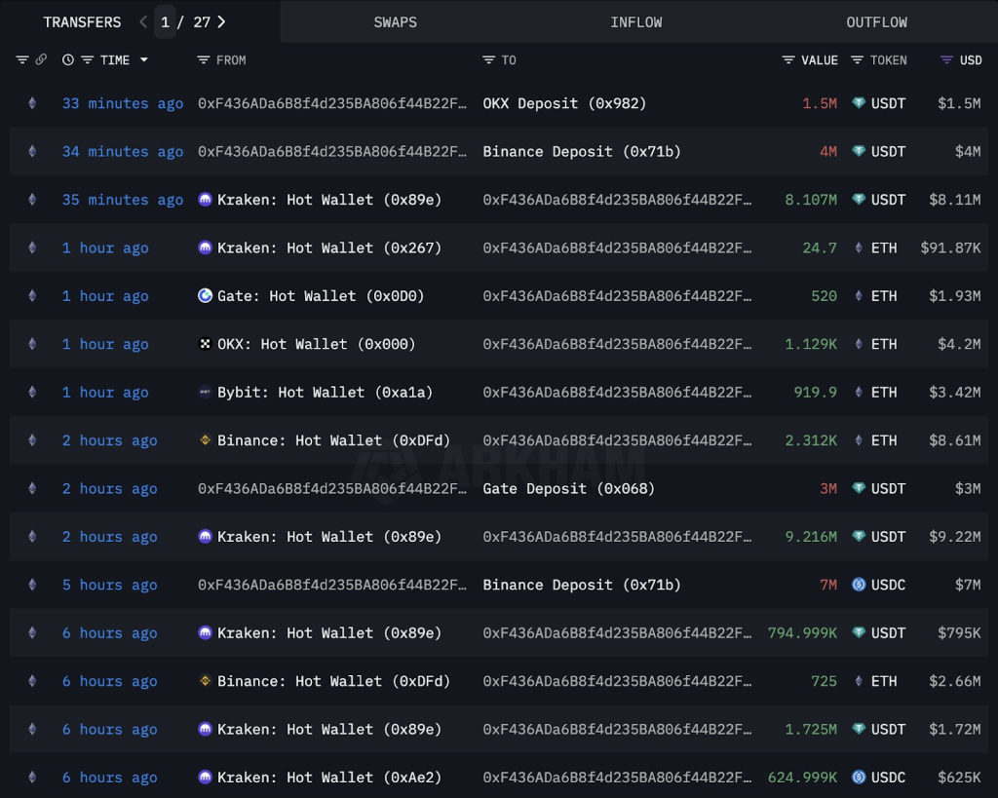Open Bybit: Hot Wallet (0xa1a) entity
The image size is (998, 798).
tap(325, 393)
